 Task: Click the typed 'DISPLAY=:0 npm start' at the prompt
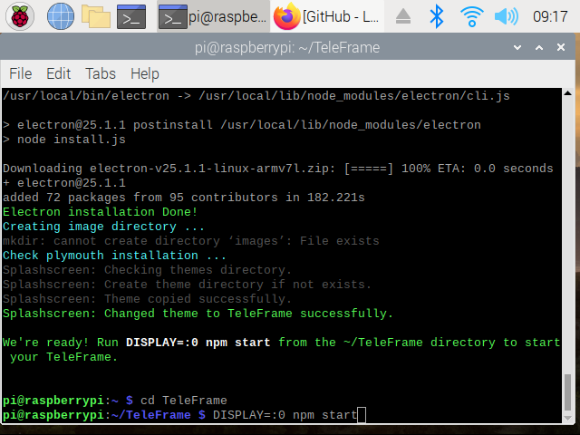click(x=285, y=415)
